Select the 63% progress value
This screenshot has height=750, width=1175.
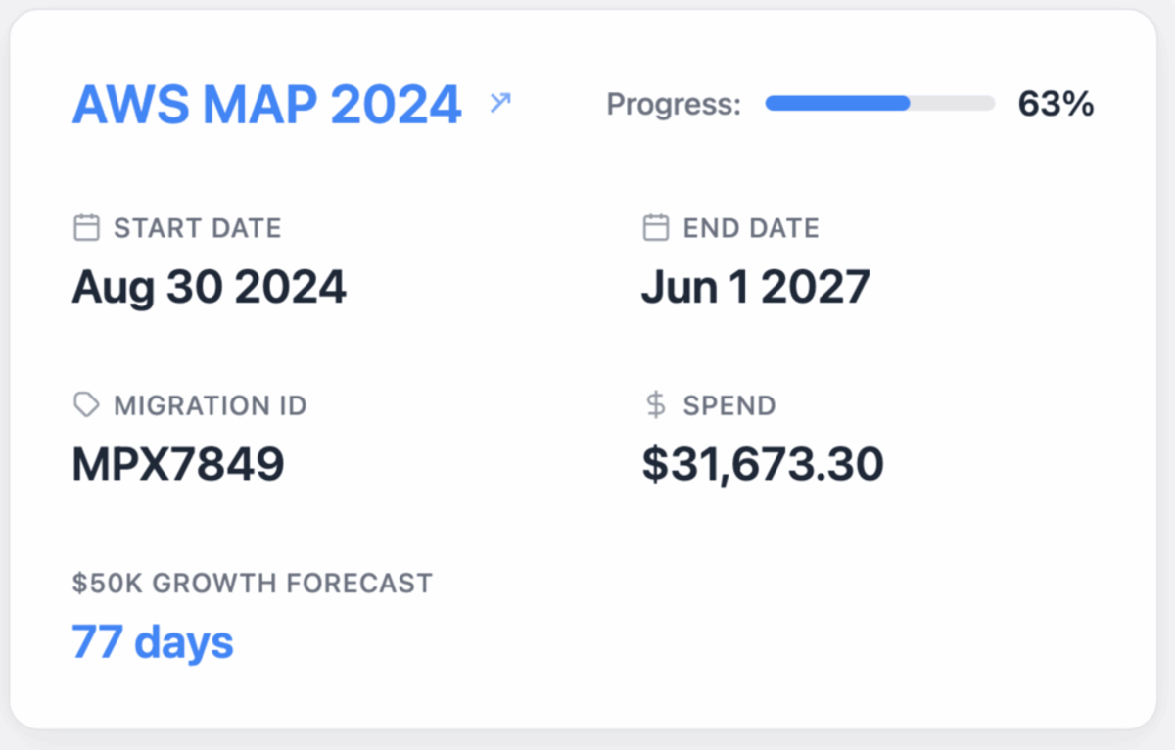click(1056, 104)
